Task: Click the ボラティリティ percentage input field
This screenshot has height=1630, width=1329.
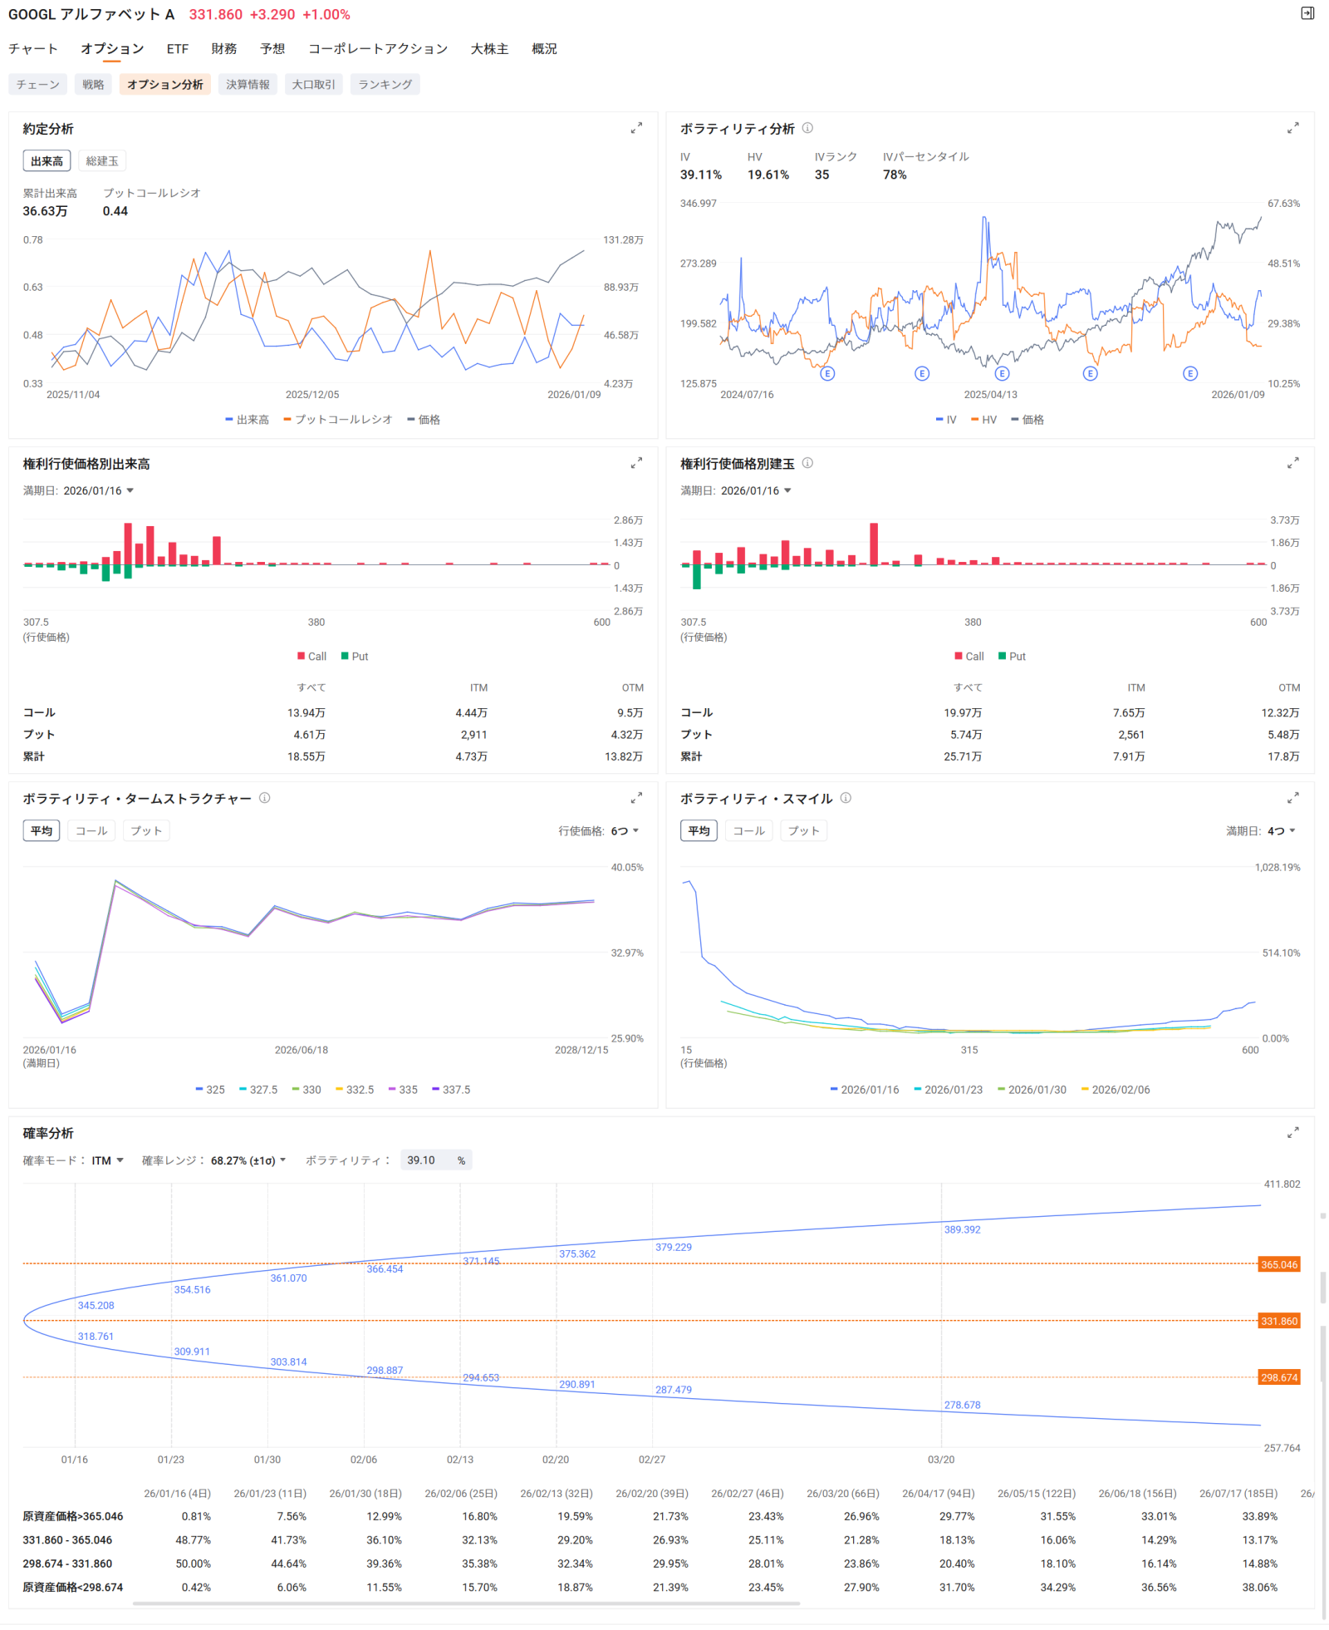Action: click(x=427, y=1160)
